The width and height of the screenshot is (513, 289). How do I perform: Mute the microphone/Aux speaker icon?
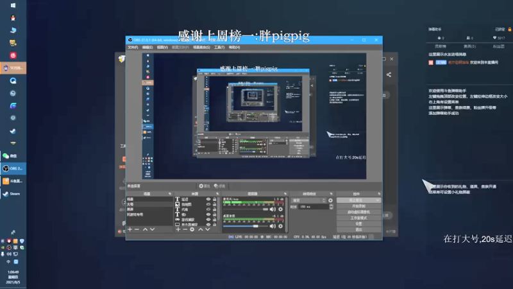point(273,209)
